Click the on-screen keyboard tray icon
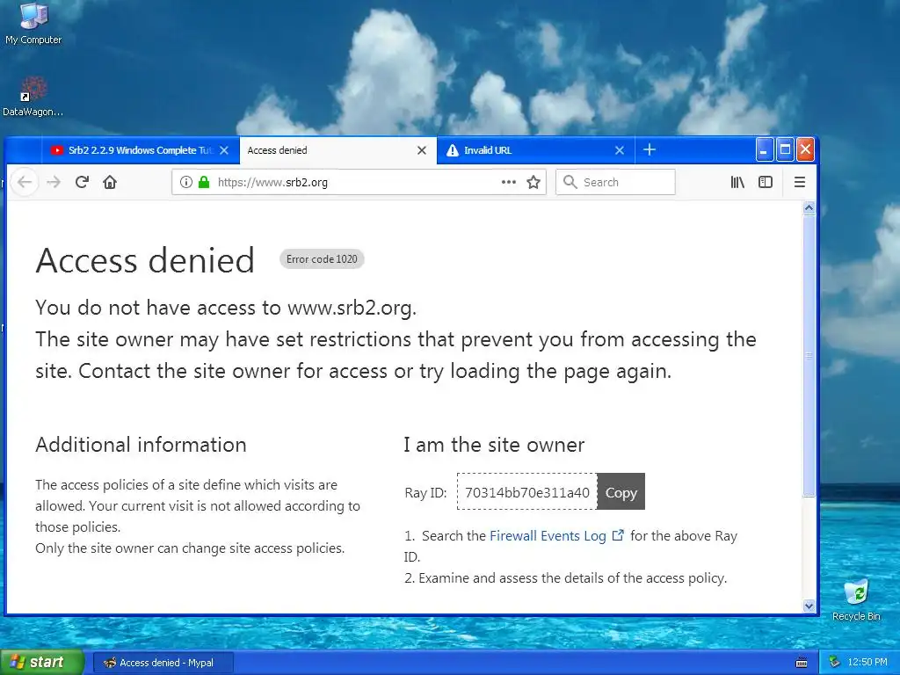Image resolution: width=900 pixels, height=675 pixels. tap(802, 663)
